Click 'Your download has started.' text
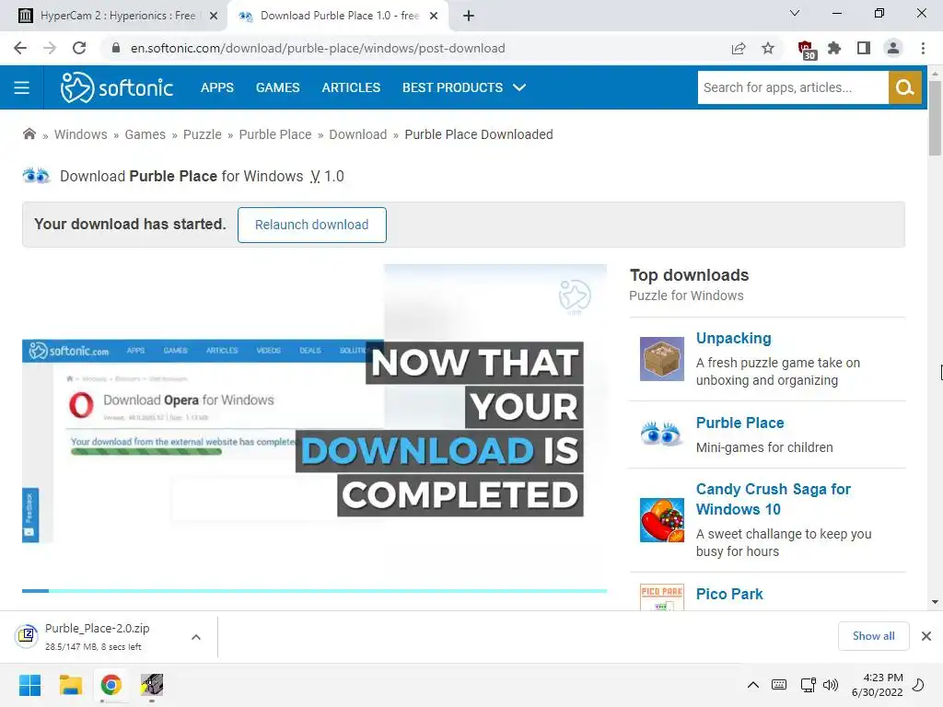Viewport: 943px width, 707px height. 130,225
